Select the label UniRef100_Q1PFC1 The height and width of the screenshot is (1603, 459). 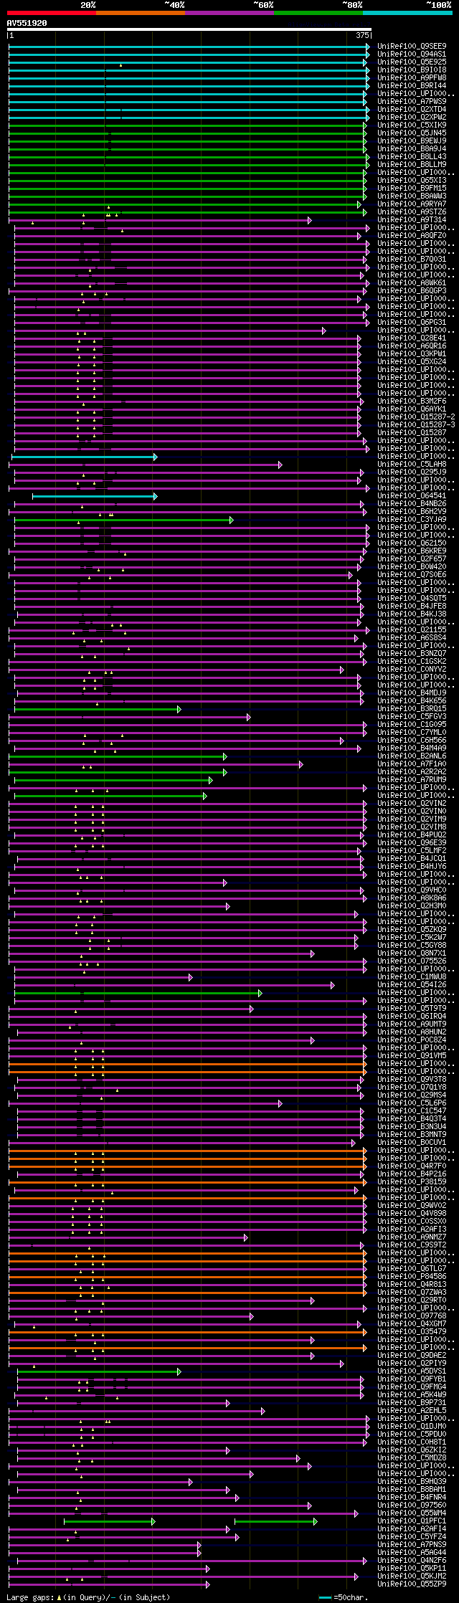412,1521
